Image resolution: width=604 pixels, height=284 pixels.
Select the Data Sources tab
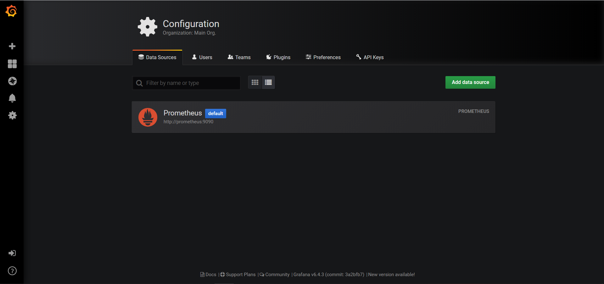[x=157, y=57]
